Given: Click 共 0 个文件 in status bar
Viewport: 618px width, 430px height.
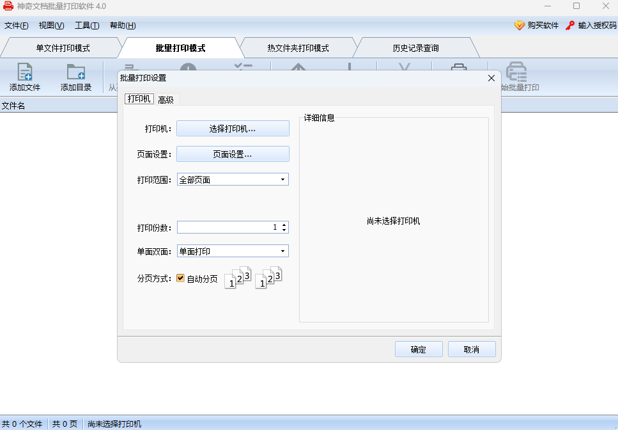Looking at the screenshot, I should point(22,424).
